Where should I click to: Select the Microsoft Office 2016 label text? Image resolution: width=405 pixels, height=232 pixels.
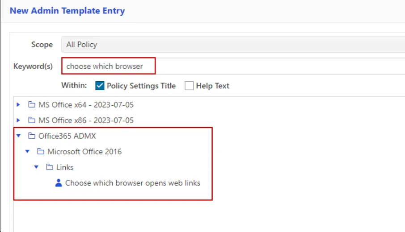point(84,152)
